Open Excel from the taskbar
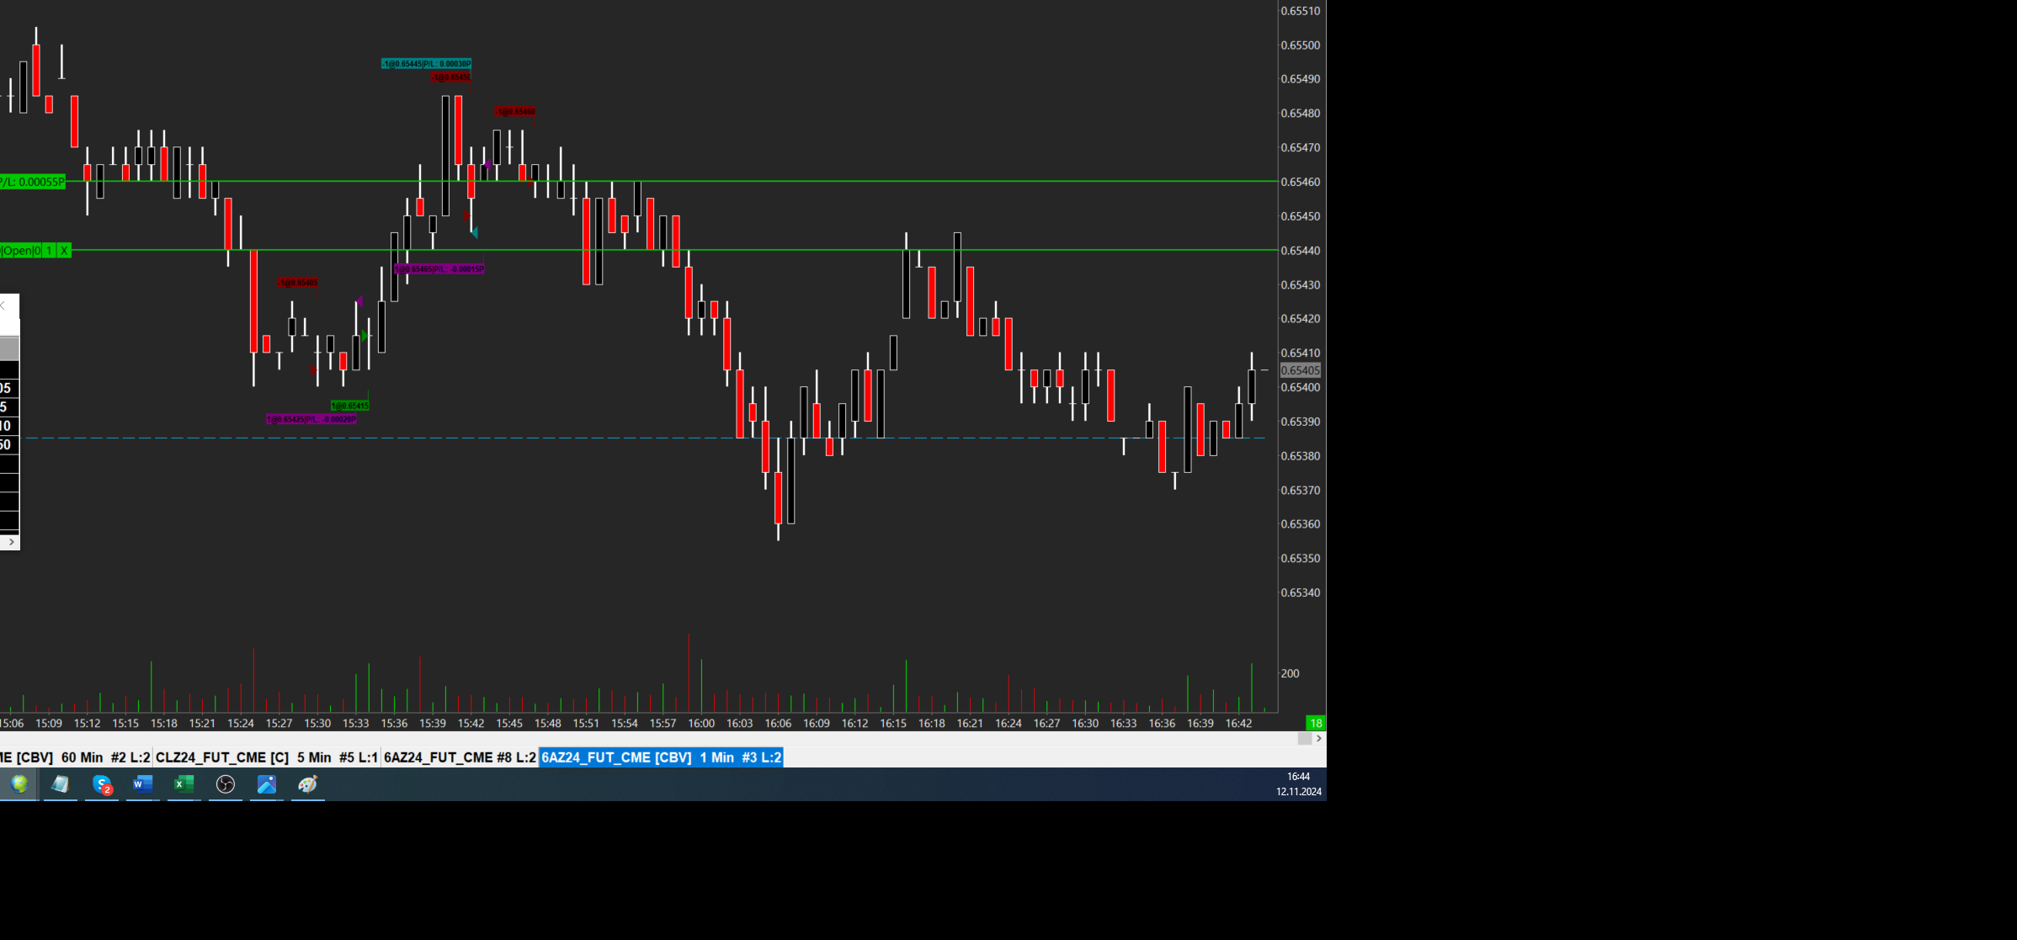This screenshot has height=940, width=2017. [x=184, y=785]
